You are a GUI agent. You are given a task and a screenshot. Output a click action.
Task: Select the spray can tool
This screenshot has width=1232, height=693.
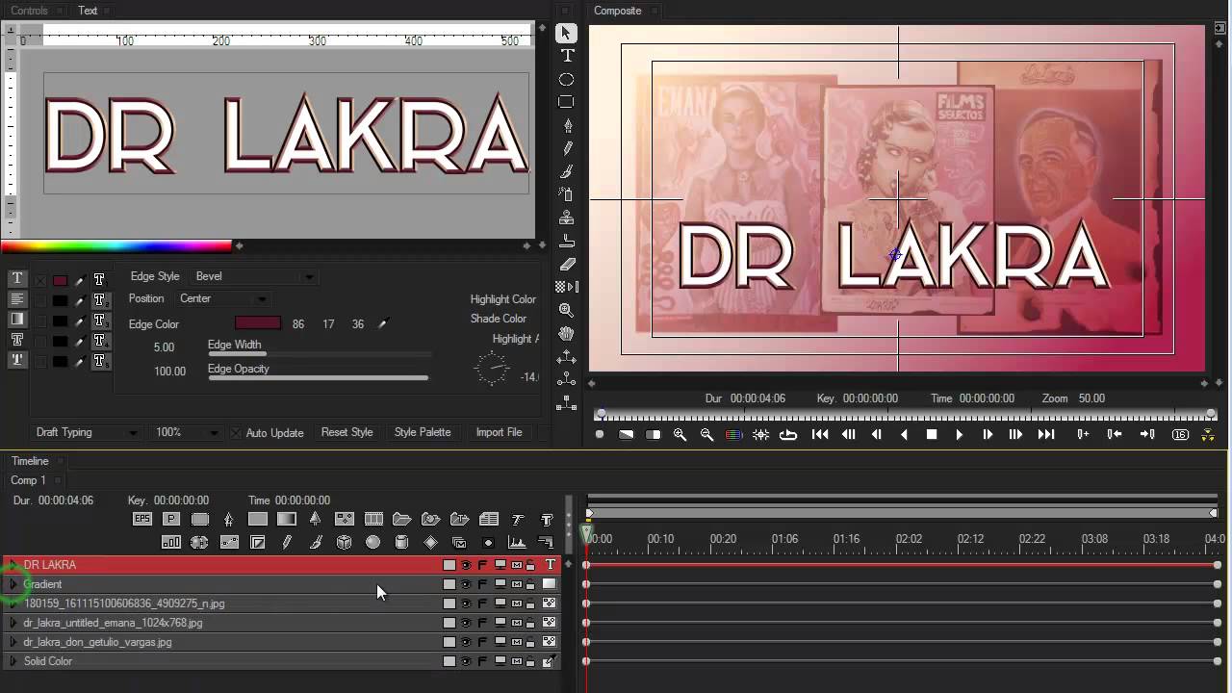pyautogui.click(x=567, y=194)
